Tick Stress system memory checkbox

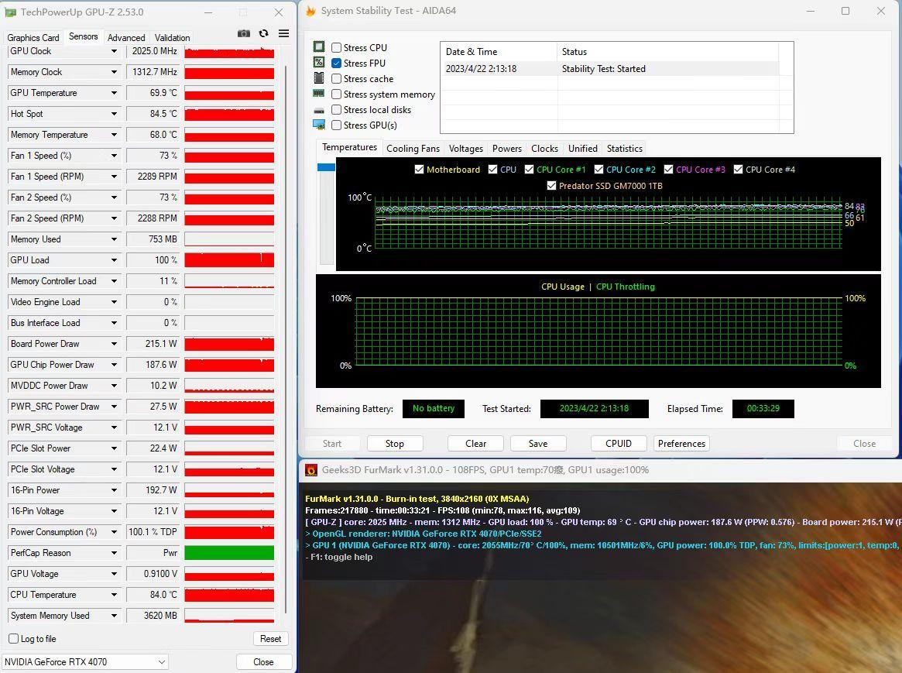(337, 94)
